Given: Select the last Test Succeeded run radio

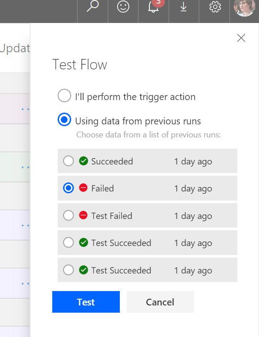Looking at the screenshot, I should [68, 270].
